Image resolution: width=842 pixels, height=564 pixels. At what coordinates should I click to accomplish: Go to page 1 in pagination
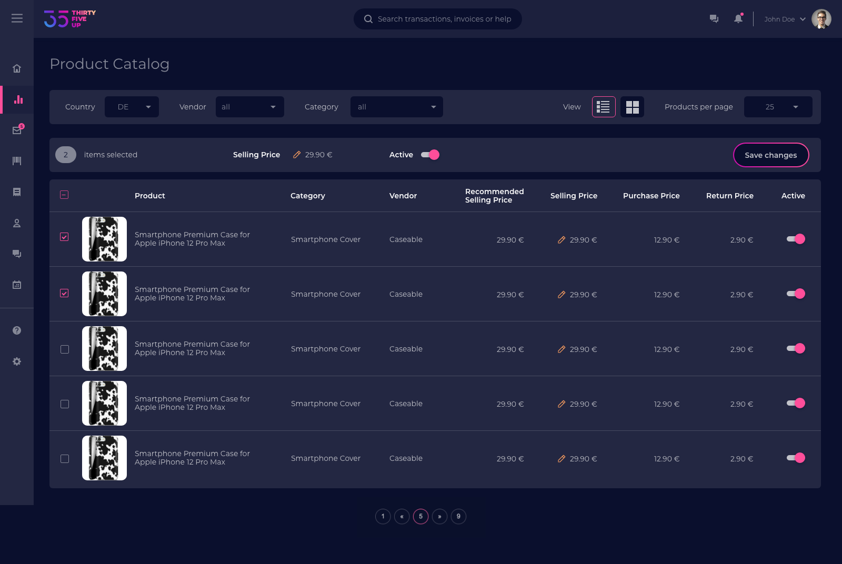[x=383, y=517]
